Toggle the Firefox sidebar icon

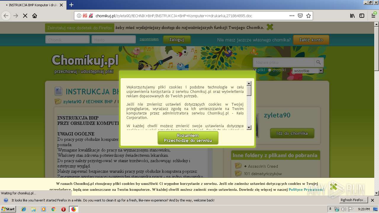(362, 16)
